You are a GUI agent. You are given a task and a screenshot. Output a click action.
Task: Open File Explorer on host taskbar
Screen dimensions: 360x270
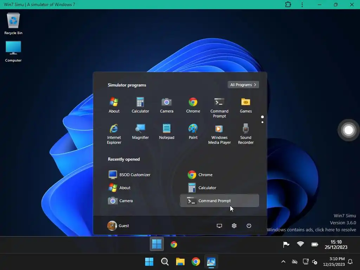click(x=180, y=262)
